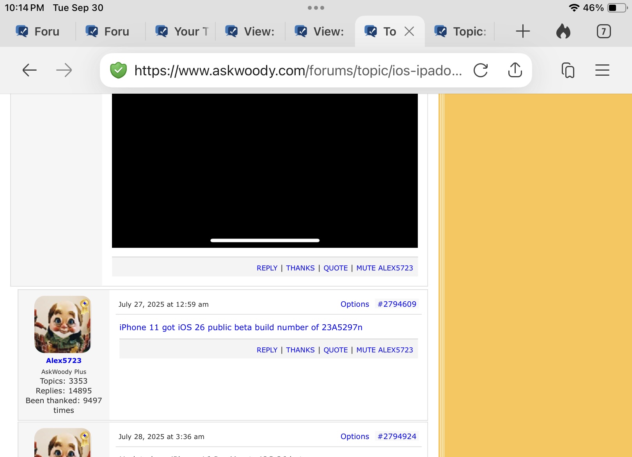Screen dimensions: 632x457
Task: Click the clipboard icon next to the menu
Action: click(569, 71)
